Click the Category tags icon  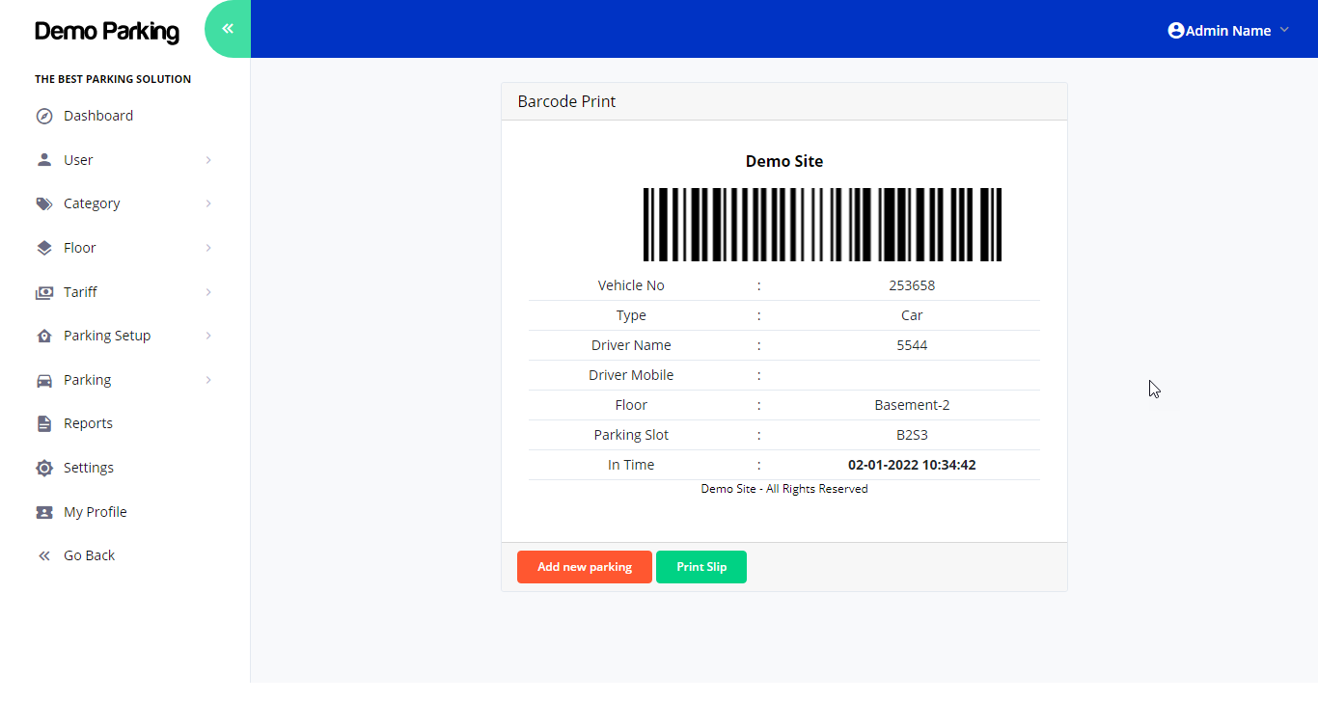pyautogui.click(x=43, y=204)
